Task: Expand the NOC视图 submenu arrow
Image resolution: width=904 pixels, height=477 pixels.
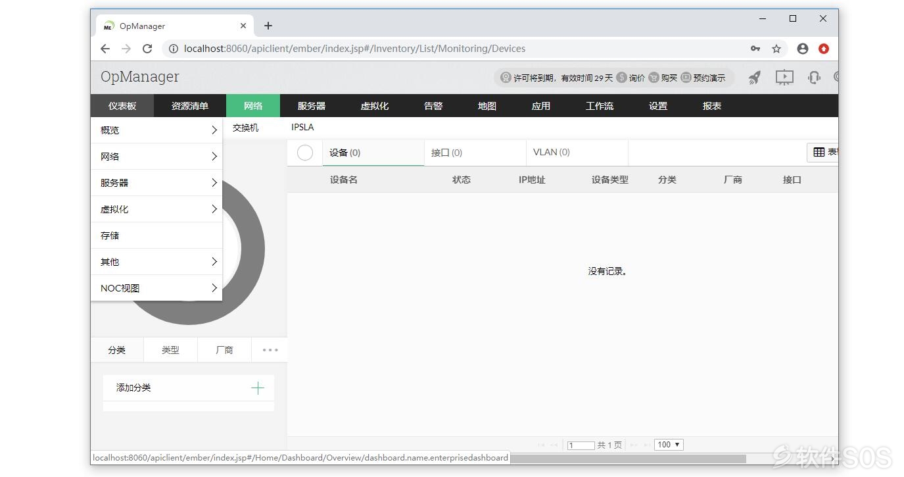Action: (214, 288)
